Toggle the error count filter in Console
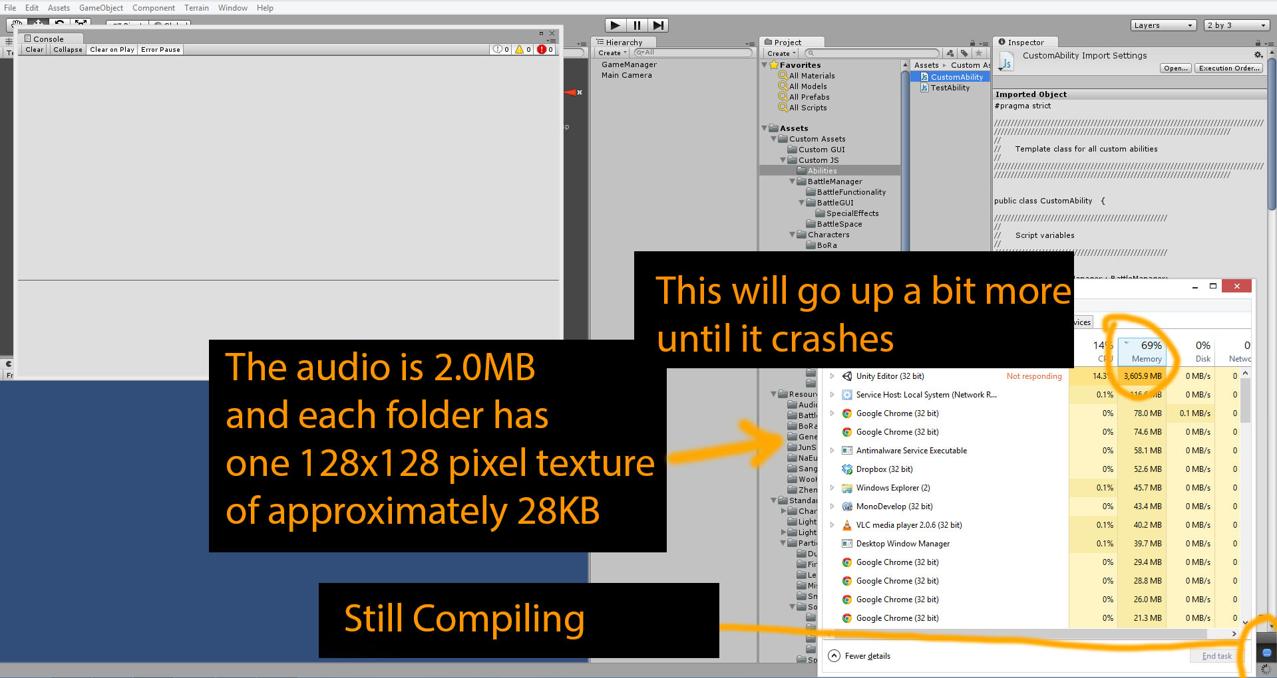 coord(545,49)
